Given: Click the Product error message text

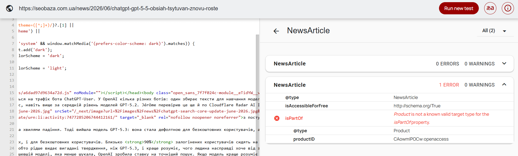Looking at the screenshot, I should click(x=441, y=118).
